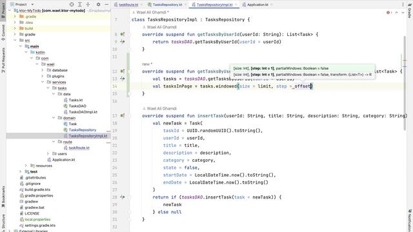Open Project panel settings gear
Image resolution: width=413 pixels, height=232 pixels.
98,5
